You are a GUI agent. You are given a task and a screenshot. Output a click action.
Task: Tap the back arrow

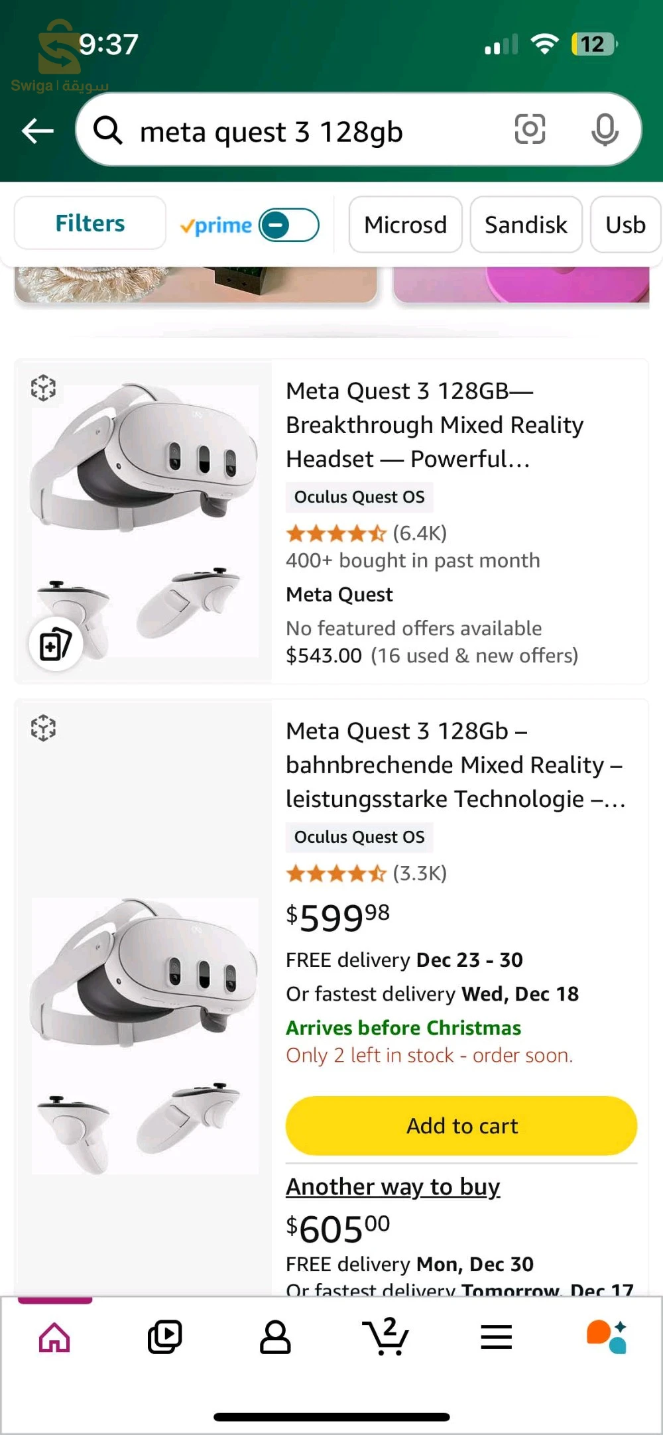38,131
